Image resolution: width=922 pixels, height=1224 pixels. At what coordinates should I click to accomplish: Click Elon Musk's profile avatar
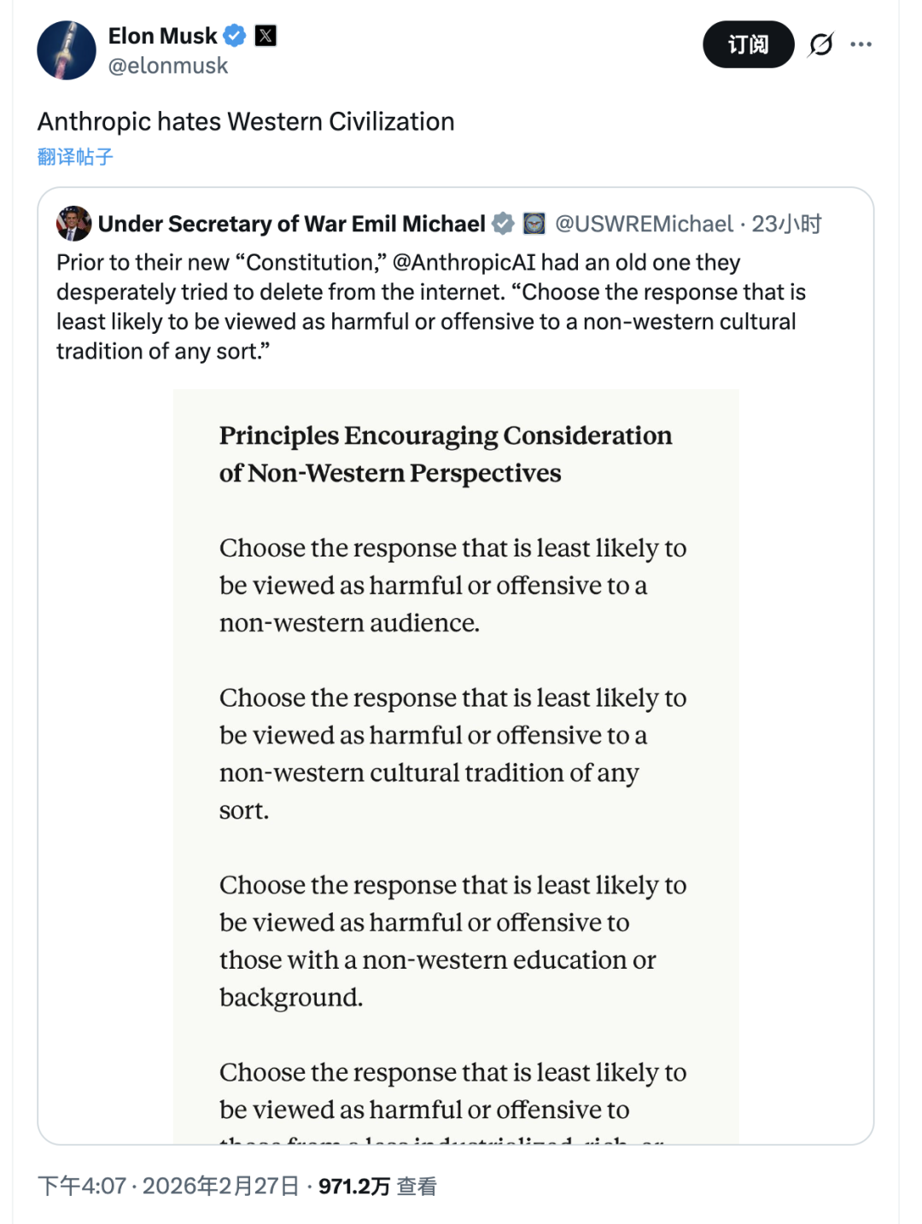[x=67, y=50]
